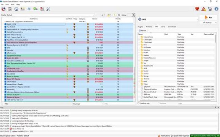Image resolution: width=220 pixels, height=137 pixels.
Task: Open the Profiles configuration icon
Action: (23, 9)
